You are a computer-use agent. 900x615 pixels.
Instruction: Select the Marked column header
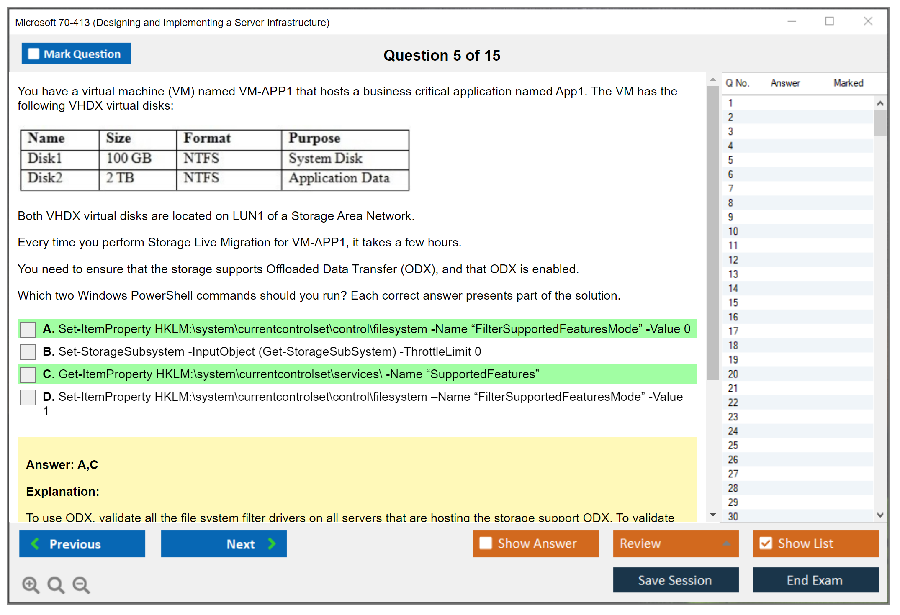[848, 83]
